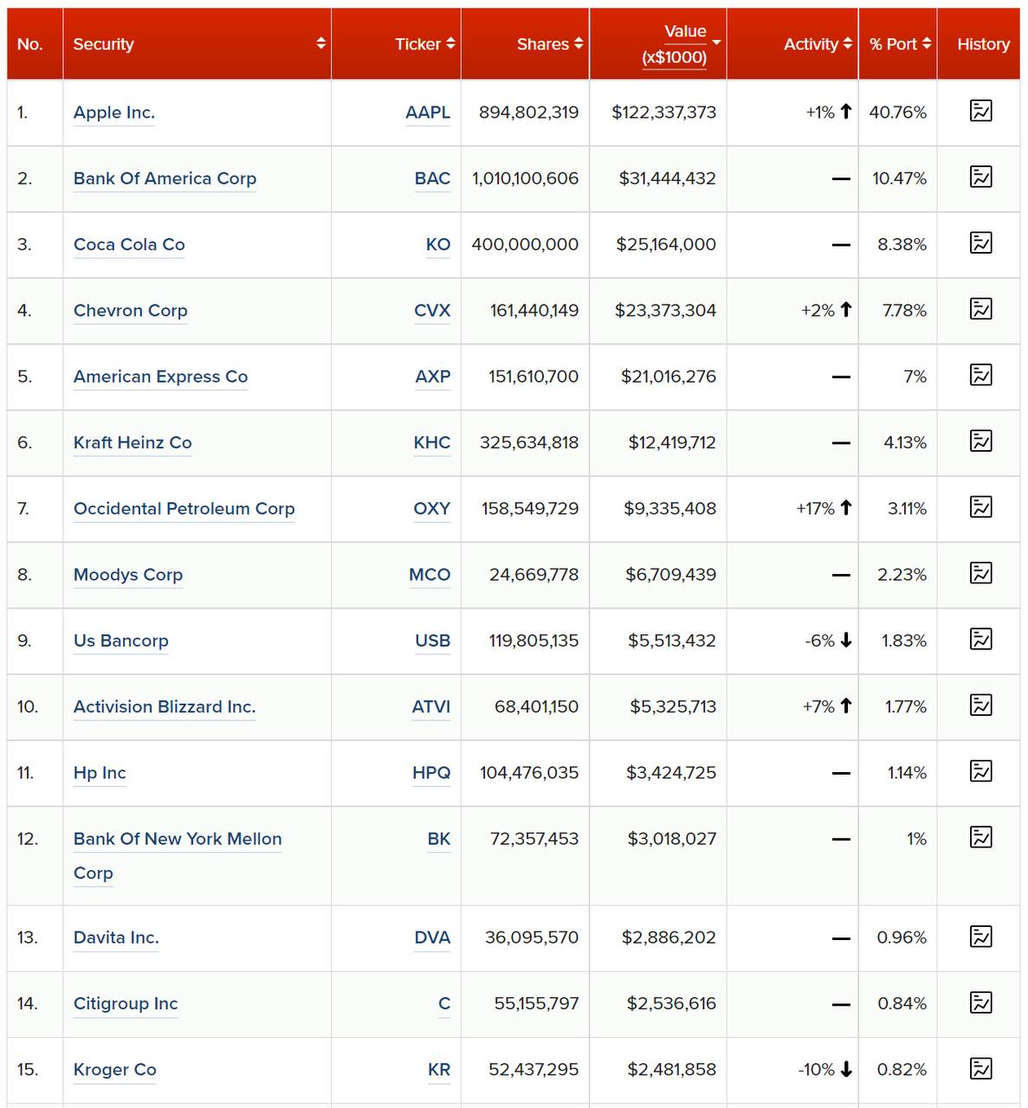Click the AAPL ticker link
The width and height of the screenshot is (1028, 1108).
tap(428, 113)
